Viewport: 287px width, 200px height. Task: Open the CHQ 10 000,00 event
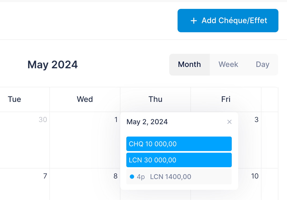(x=179, y=144)
